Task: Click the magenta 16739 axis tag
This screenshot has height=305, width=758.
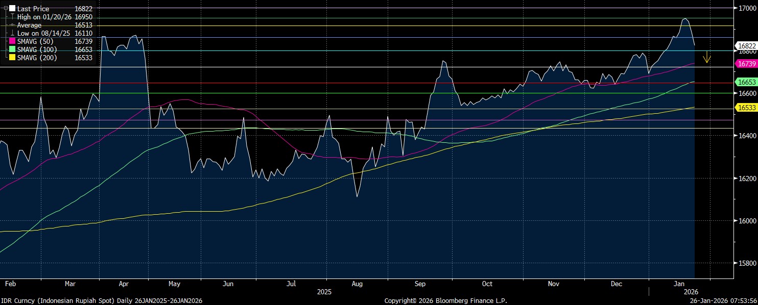Action: [747, 63]
